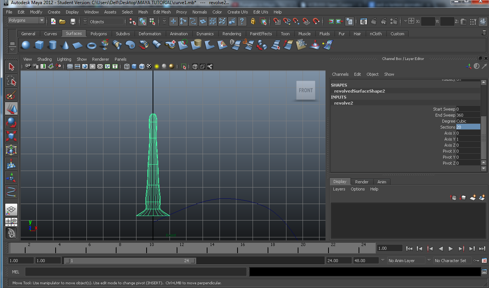Toggle the selection lock padlock icon

tap(253, 21)
